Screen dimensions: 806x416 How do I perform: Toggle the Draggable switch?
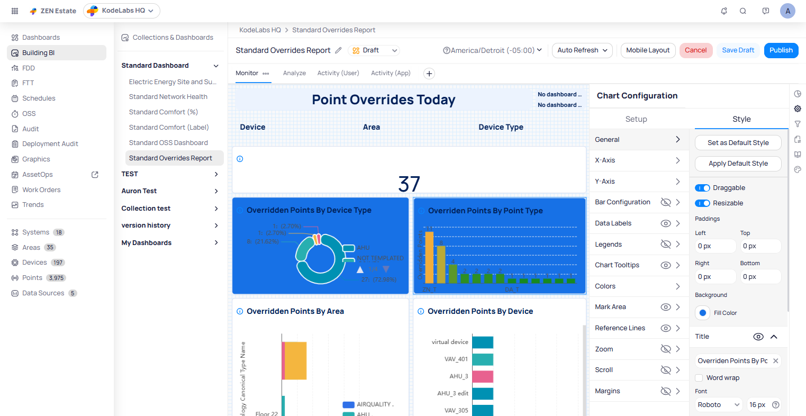(x=703, y=188)
